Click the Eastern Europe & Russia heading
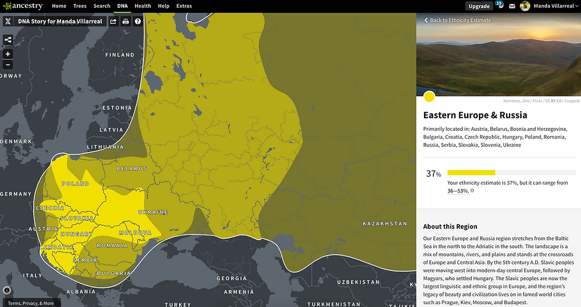Image resolution: width=581 pixels, height=307 pixels. click(475, 115)
